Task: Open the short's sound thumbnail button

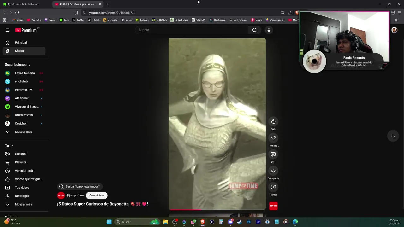Action: click(x=273, y=206)
